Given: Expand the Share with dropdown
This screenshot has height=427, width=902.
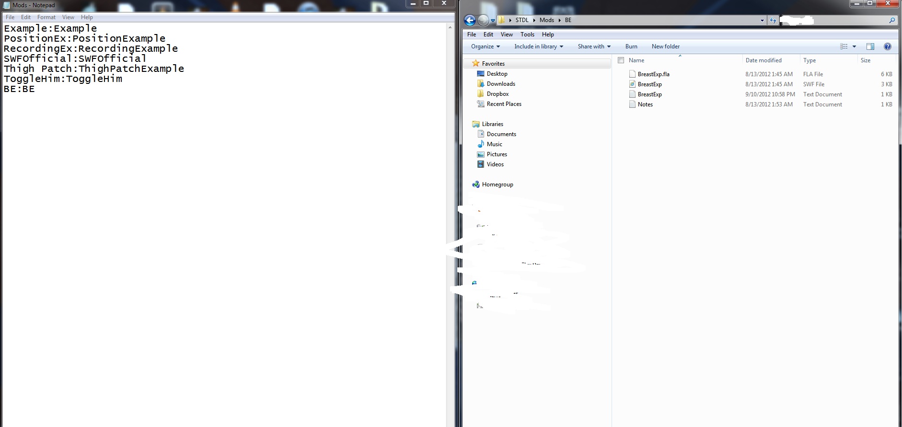Looking at the screenshot, I should click(594, 46).
